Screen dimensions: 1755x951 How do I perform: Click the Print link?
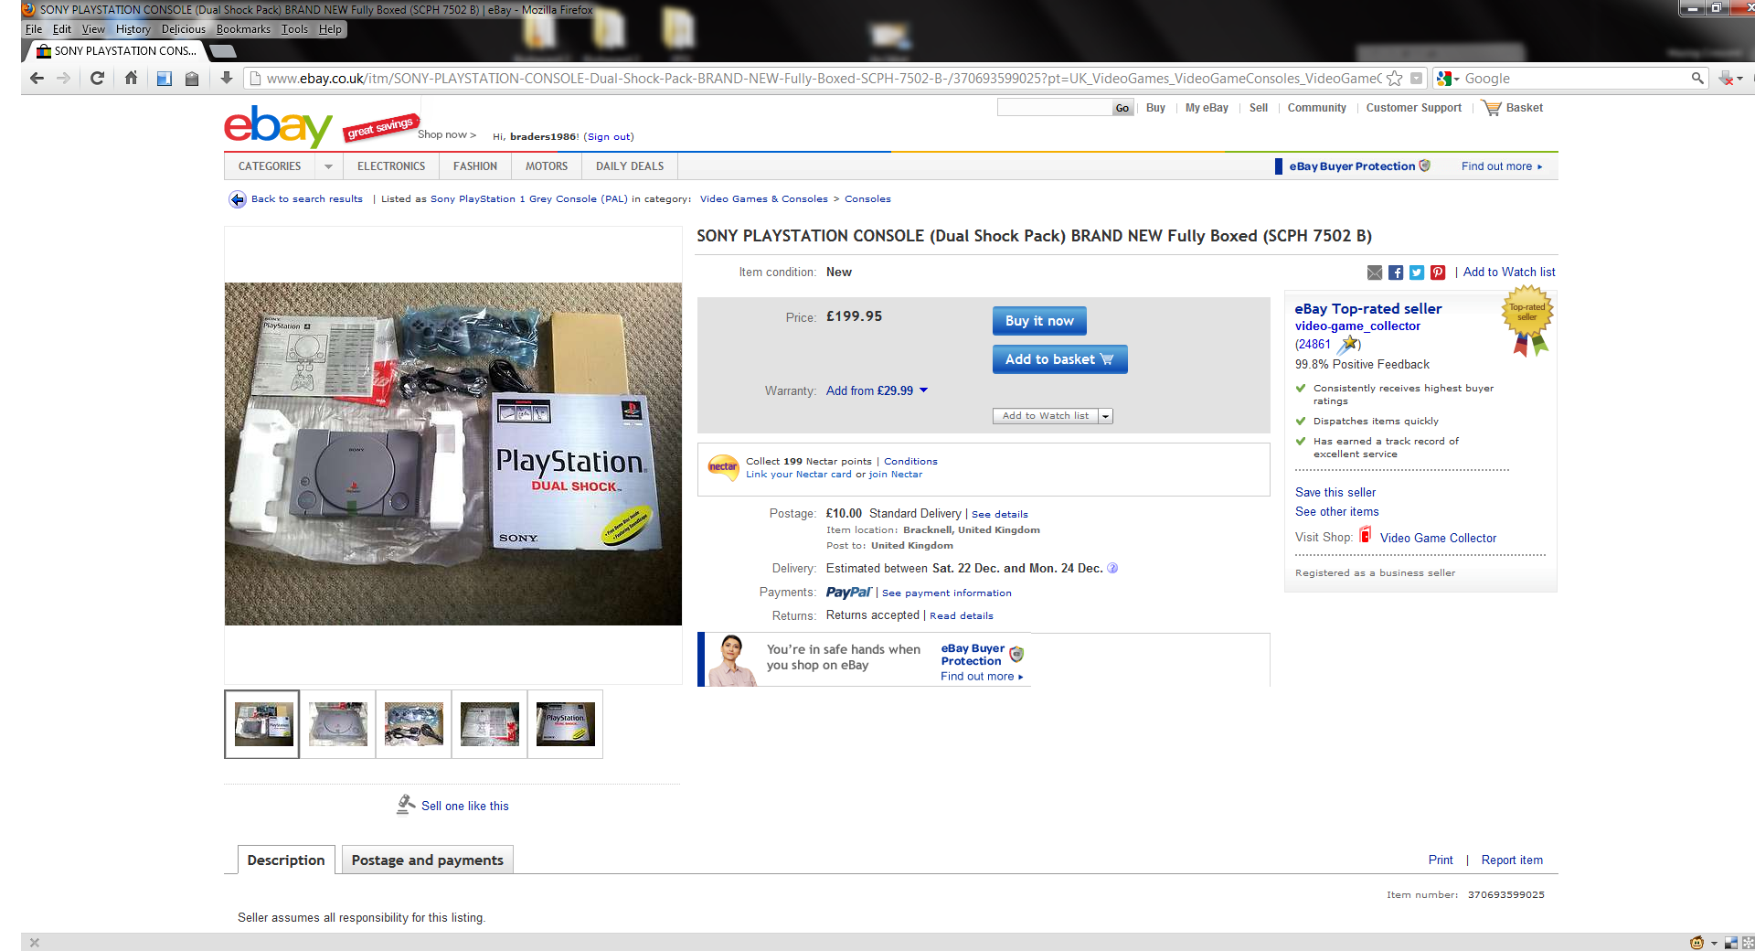point(1441,860)
